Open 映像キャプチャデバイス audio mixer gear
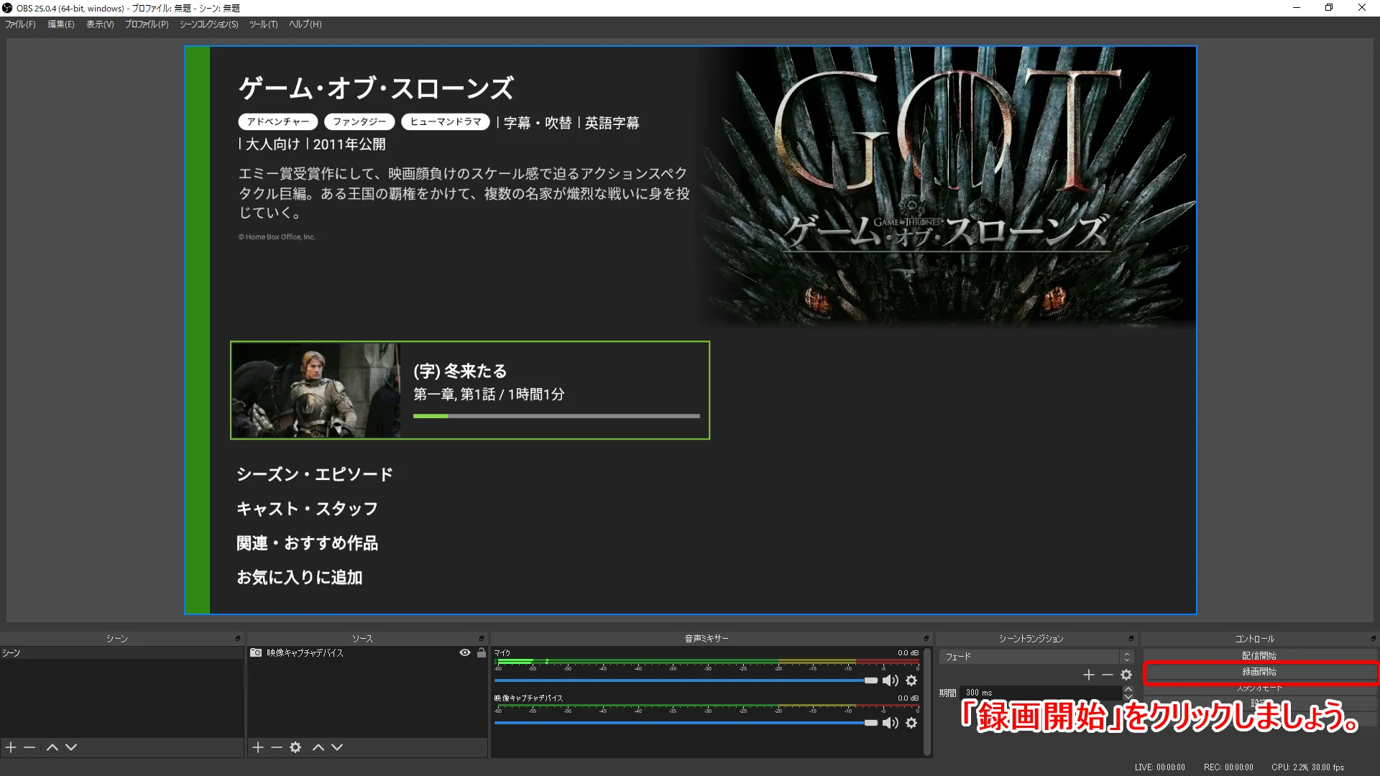 click(x=911, y=723)
